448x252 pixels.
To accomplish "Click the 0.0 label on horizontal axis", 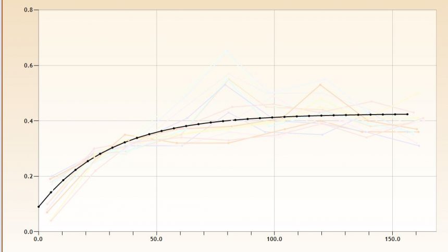I will [38, 240].
